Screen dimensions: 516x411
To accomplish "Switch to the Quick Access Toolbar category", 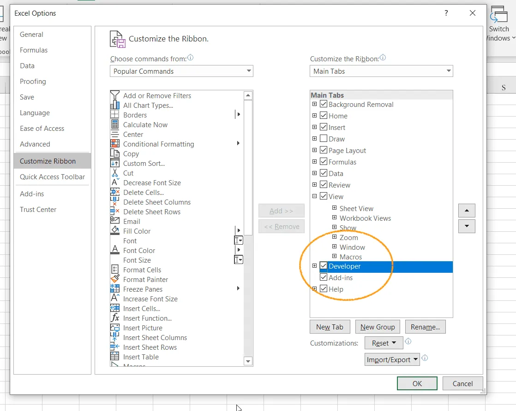I will (52, 176).
